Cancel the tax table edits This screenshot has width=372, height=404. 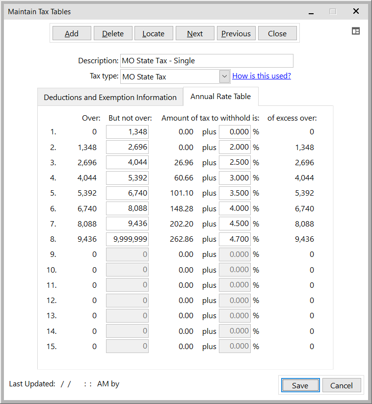(341, 385)
